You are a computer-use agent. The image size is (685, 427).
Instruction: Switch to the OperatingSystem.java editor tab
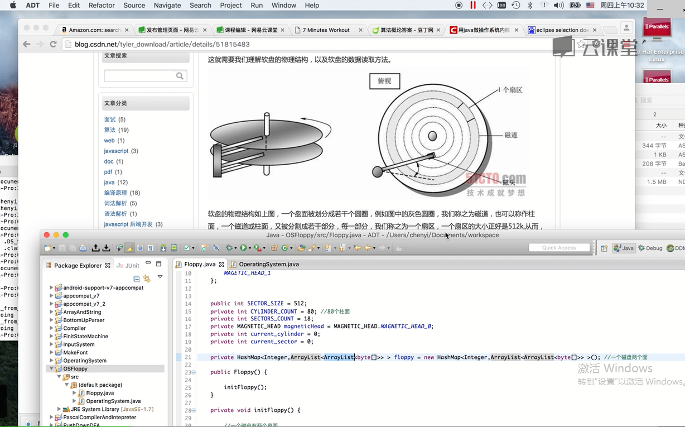pyautogui.click(x=268, y=264)
